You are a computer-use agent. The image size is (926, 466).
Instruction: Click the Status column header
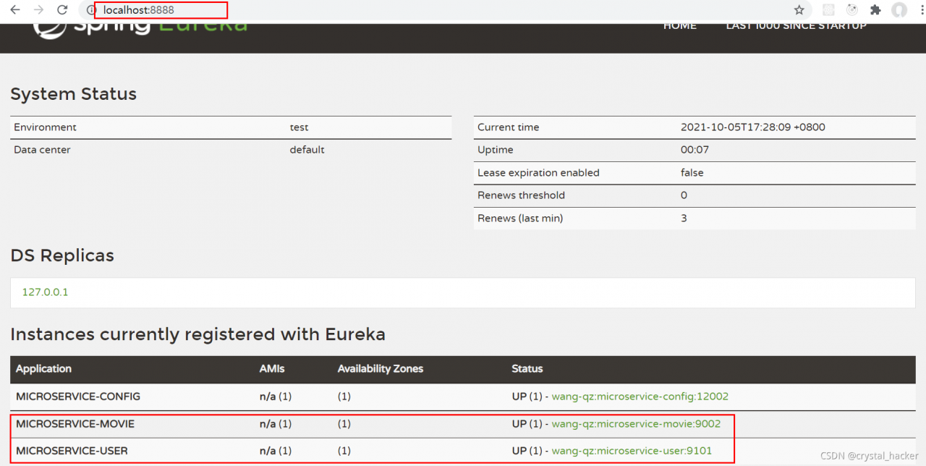tap(527, 368)
